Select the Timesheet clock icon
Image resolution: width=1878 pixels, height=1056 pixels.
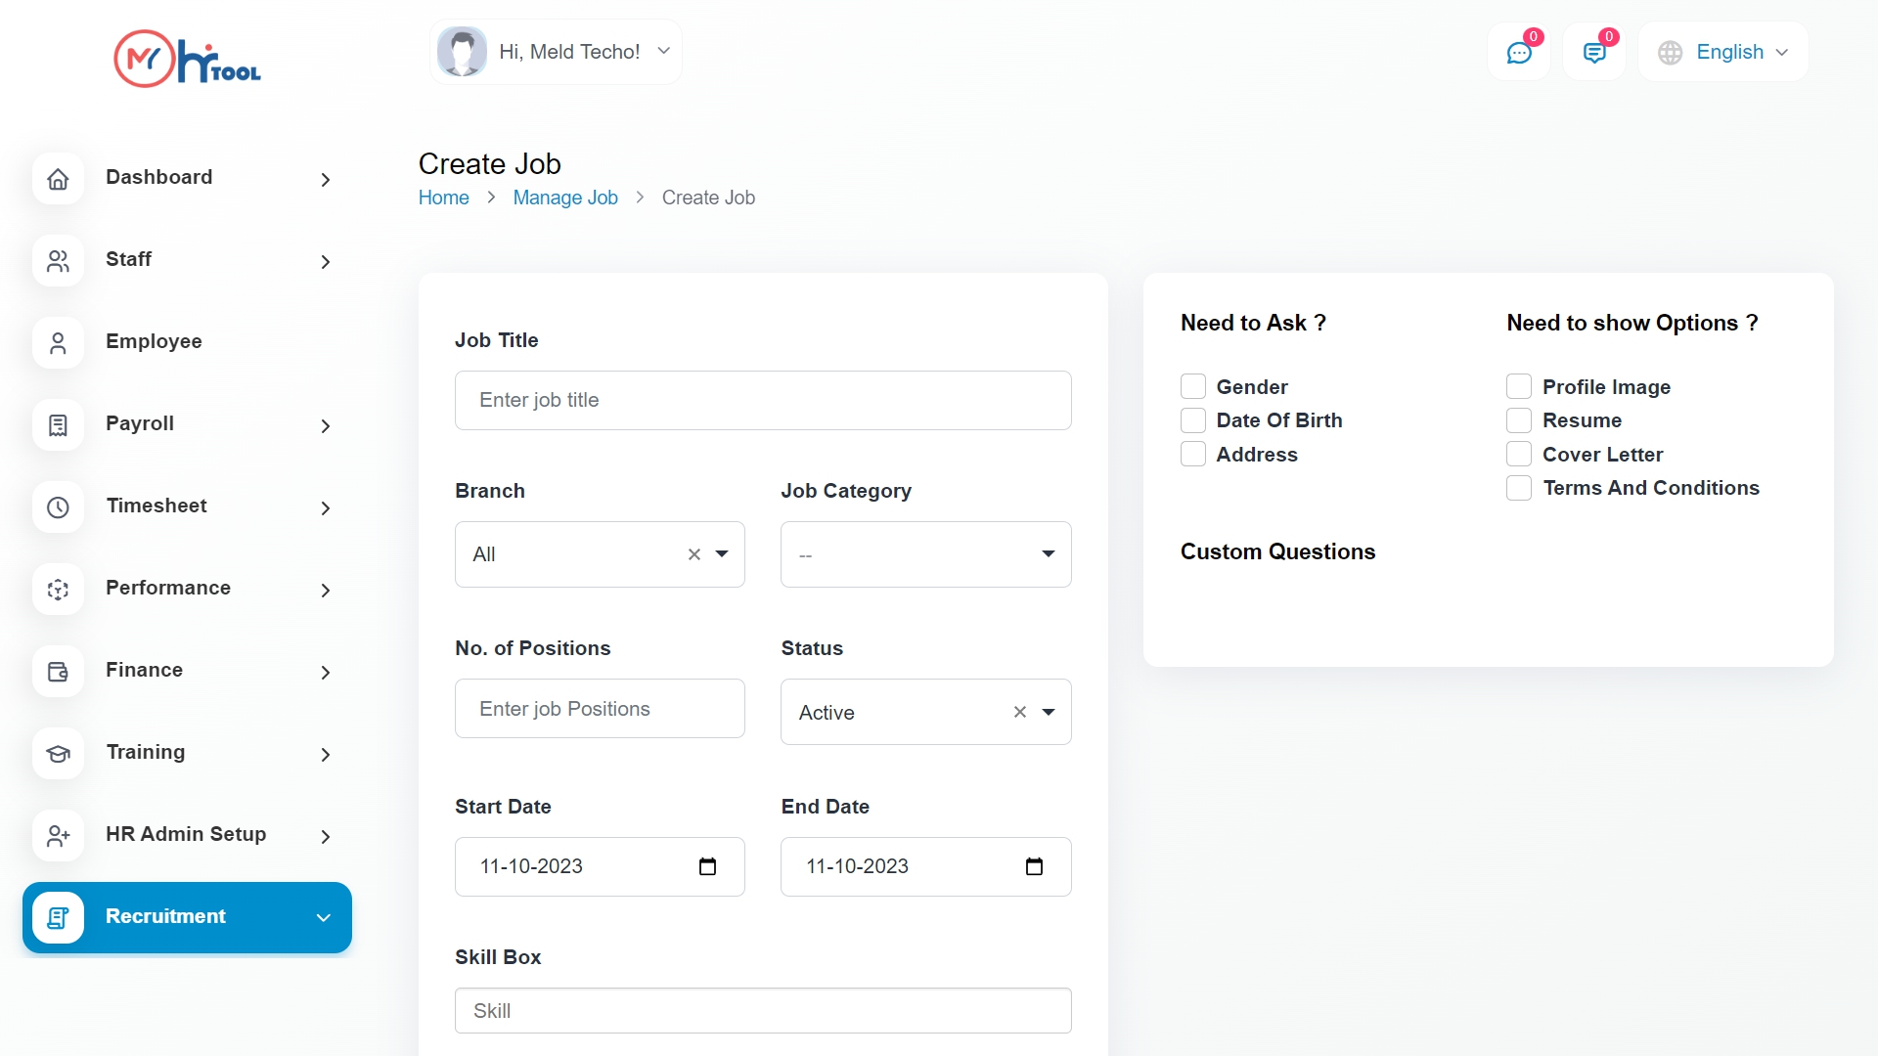pyautogui.click(x=59, y=507)
